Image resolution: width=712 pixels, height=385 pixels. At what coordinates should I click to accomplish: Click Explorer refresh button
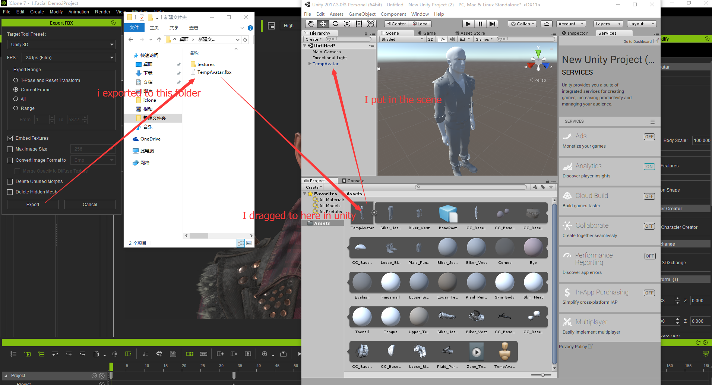pos(245,40)
